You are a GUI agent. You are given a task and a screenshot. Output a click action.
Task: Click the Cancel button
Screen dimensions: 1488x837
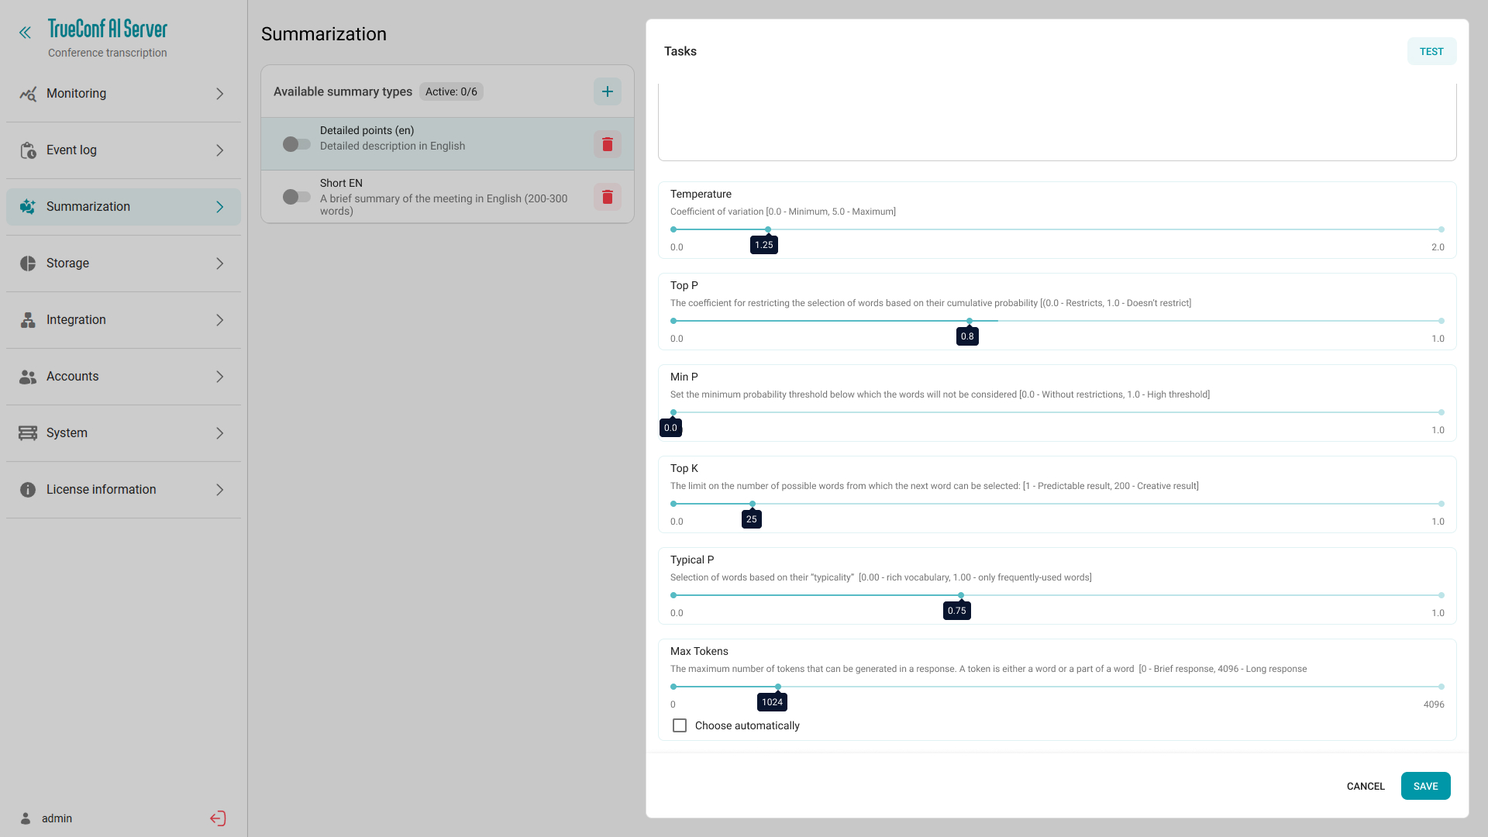1365,787
